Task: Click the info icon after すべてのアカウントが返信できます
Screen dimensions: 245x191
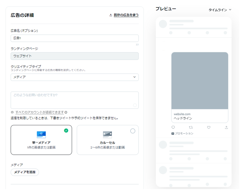Action: 66,112
